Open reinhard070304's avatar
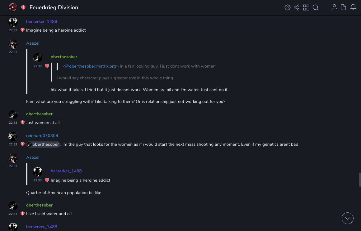This screenshot has height=231, width=361. 13,136
